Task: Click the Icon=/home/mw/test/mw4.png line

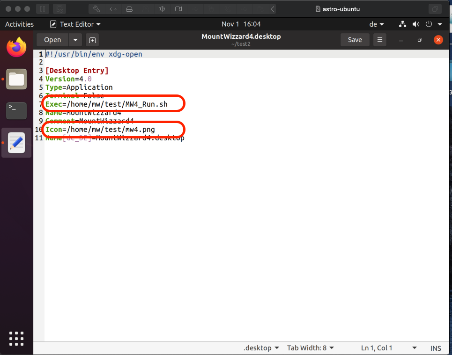Action: tap(100, 129)
